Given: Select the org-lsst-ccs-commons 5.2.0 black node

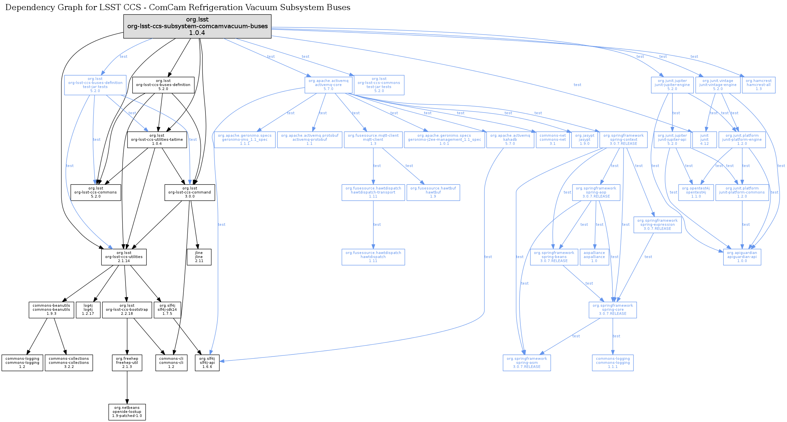Looking at the screenshot, I should click(x=96, y=192).
